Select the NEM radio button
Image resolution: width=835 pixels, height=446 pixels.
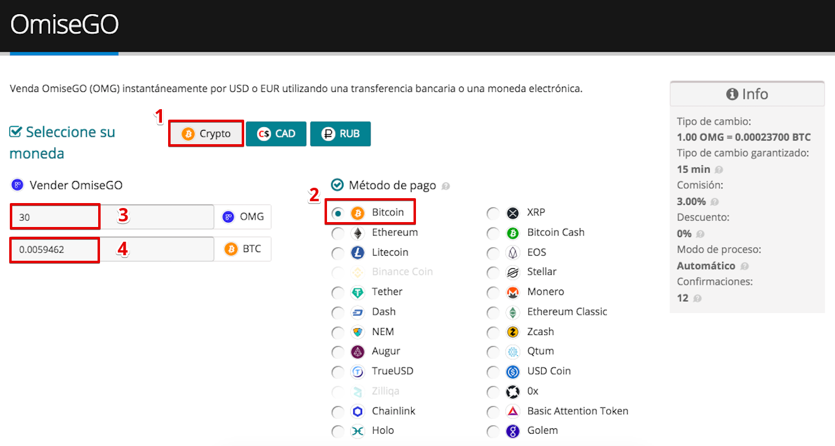tap(337, 333)
